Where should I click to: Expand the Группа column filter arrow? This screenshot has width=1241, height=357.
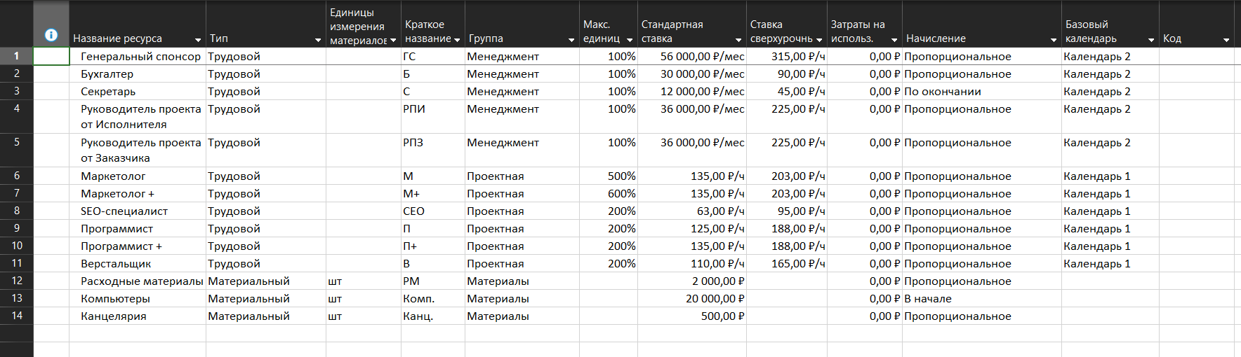pos(571,40)
